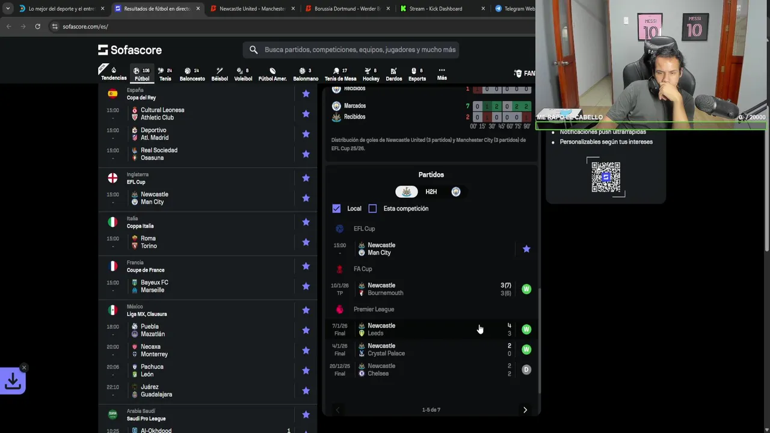
Task: Go back in browser history
Action: pyautogui.click(x=8, y=26)
